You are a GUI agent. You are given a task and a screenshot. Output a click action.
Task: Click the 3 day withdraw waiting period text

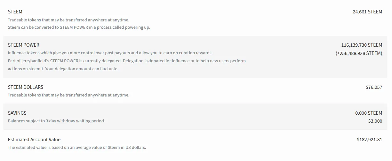pos(56,121)
